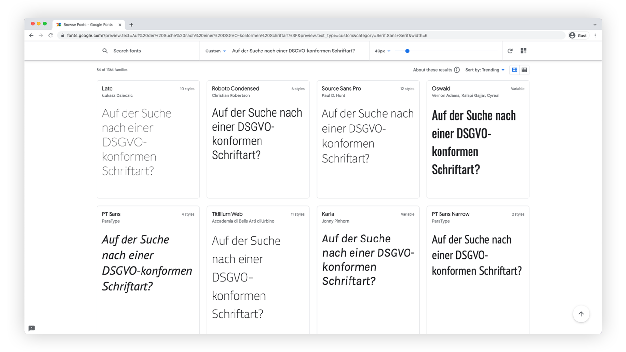Open the Karla font title
626x352 pixels.
click(x=328, y=214)
